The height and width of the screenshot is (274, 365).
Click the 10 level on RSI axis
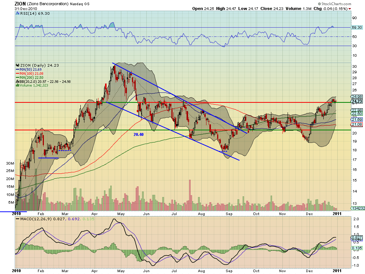354,55
